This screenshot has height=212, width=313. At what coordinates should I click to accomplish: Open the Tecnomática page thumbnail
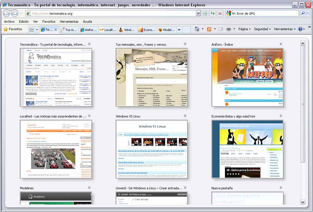point(56,77)
